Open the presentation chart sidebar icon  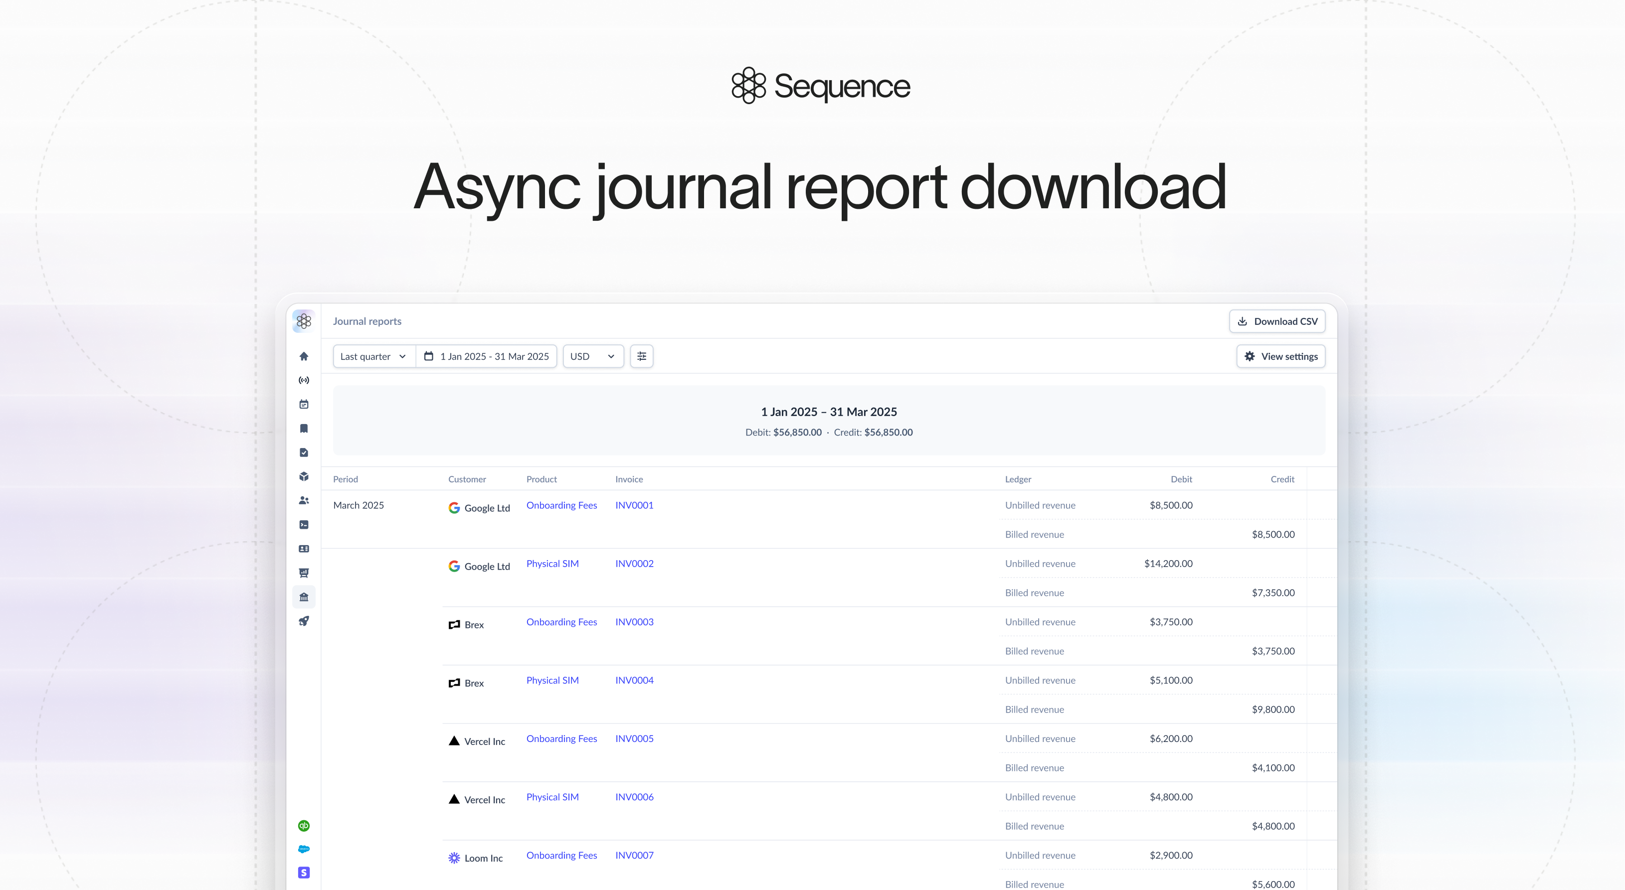click(x=304, y=573)
